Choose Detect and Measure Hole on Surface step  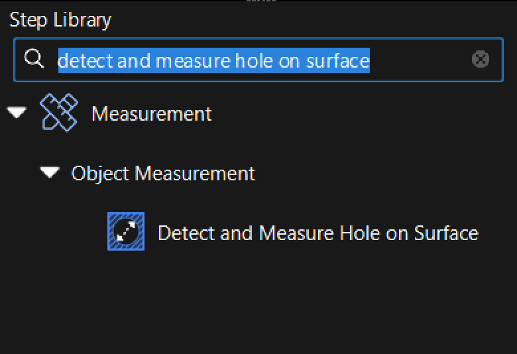pos(293,232)
